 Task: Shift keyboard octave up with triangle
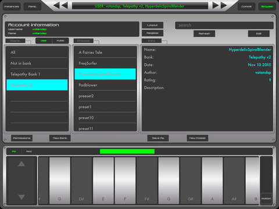(22, 164)
